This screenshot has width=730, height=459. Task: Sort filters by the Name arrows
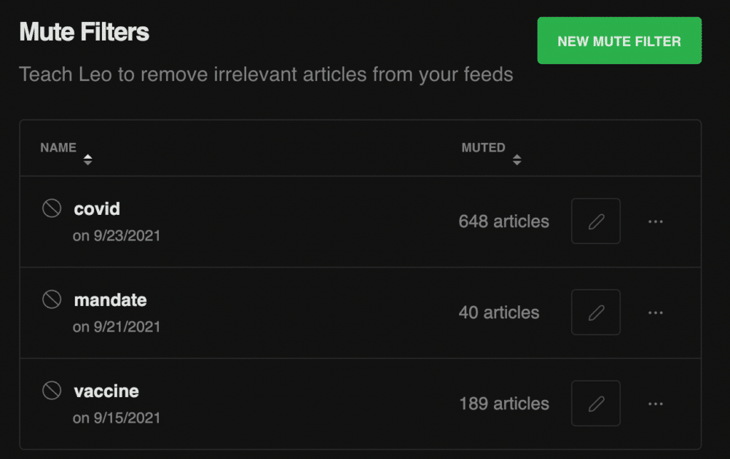[x=88, y=160]
